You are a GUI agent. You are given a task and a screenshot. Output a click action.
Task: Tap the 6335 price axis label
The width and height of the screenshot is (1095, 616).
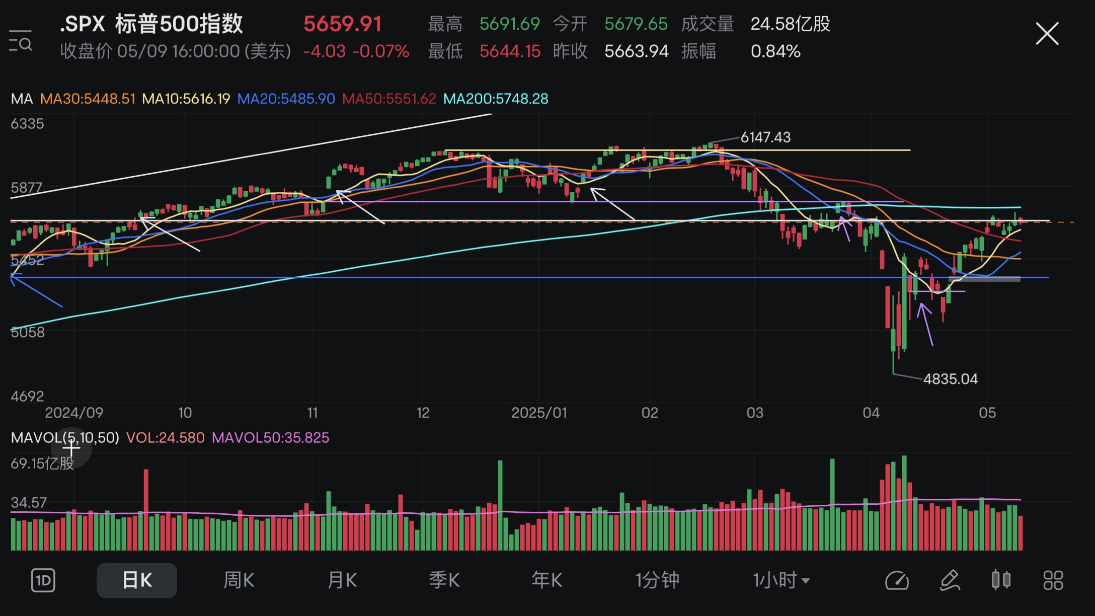(27, 124)
